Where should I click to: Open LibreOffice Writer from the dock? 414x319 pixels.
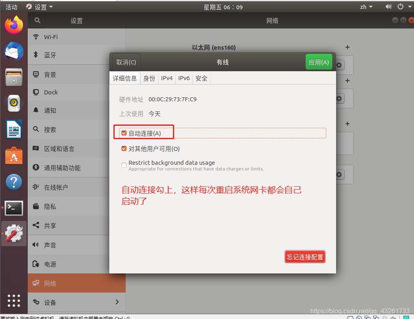[14, 129]
